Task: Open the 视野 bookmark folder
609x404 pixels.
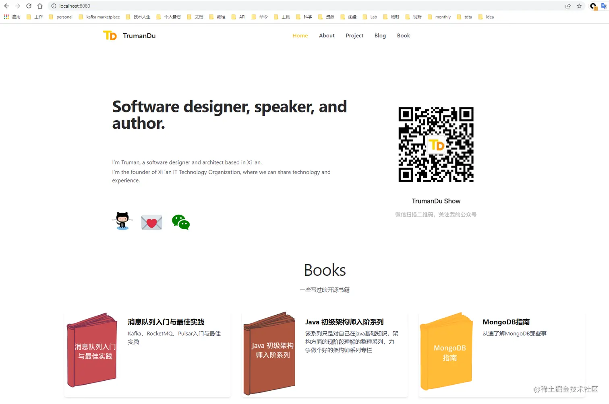Action: 413,17
